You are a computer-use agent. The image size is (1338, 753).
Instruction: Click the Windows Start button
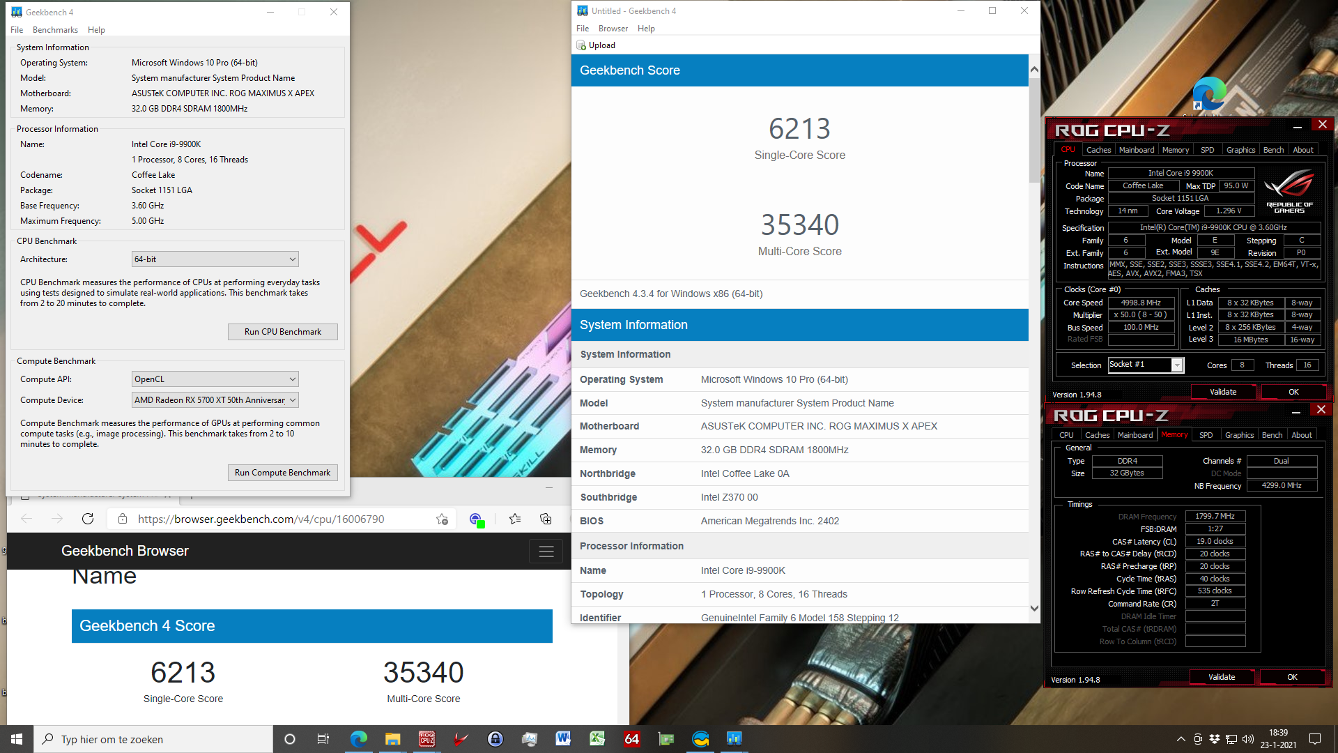coord(17,739)
